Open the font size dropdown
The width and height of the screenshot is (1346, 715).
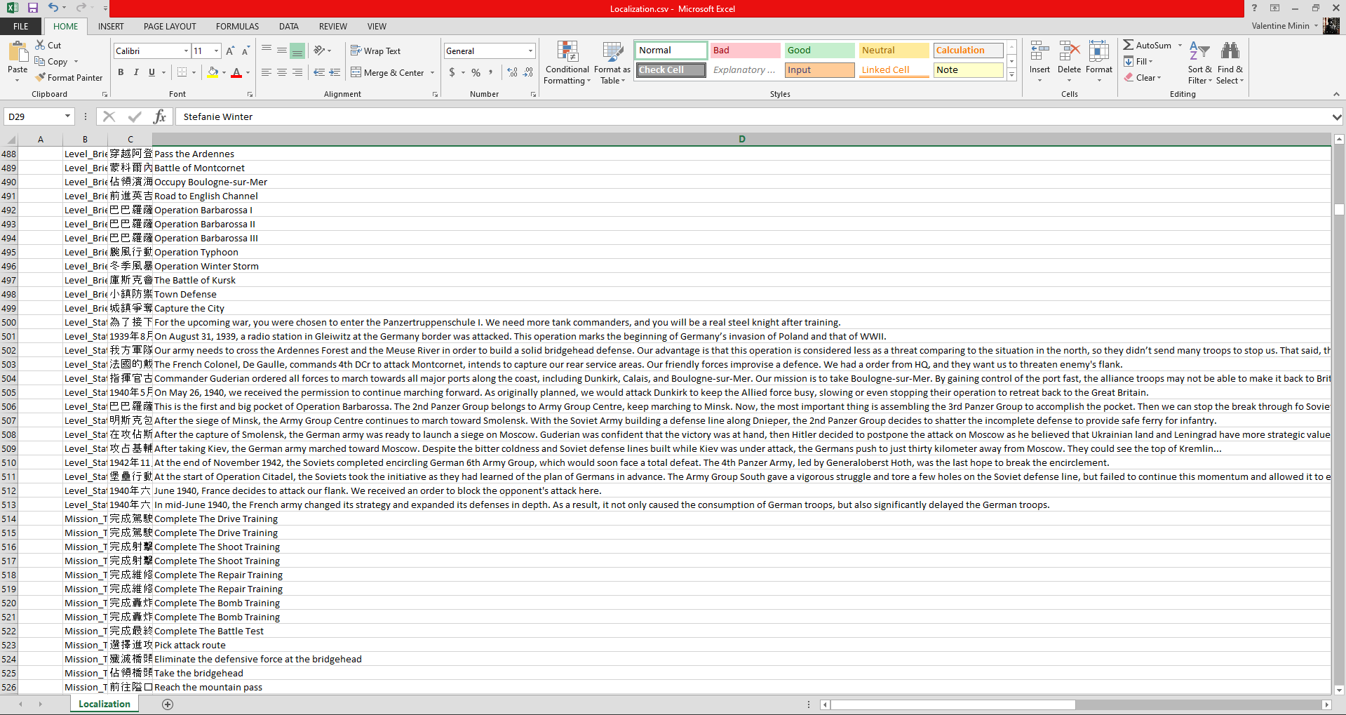(x=216, y=51)
